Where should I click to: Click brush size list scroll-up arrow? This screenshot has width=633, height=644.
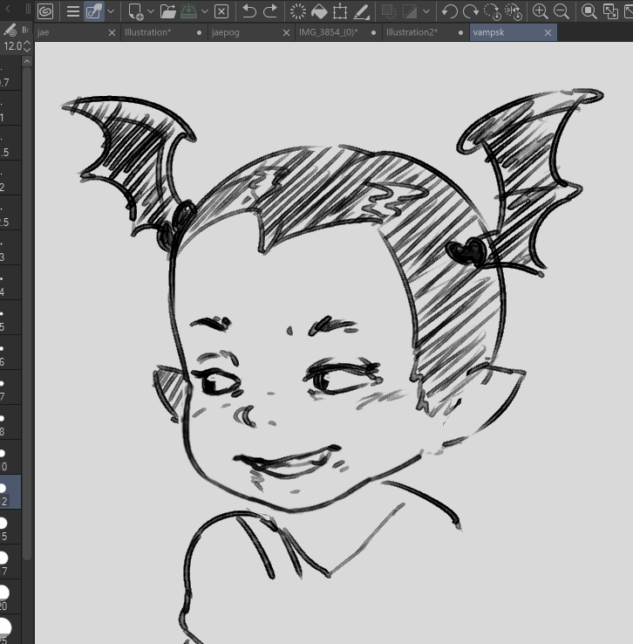(27, 62)
